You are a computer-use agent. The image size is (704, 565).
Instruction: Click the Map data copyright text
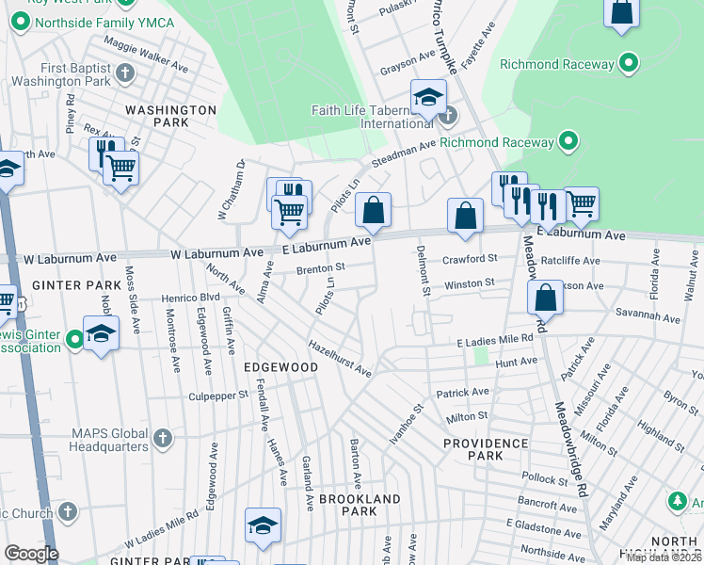click(664, 557)
